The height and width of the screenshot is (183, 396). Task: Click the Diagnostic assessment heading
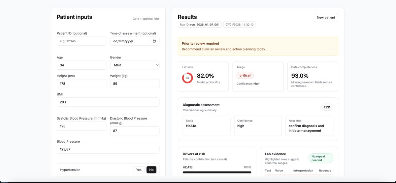tap(201, 105)
